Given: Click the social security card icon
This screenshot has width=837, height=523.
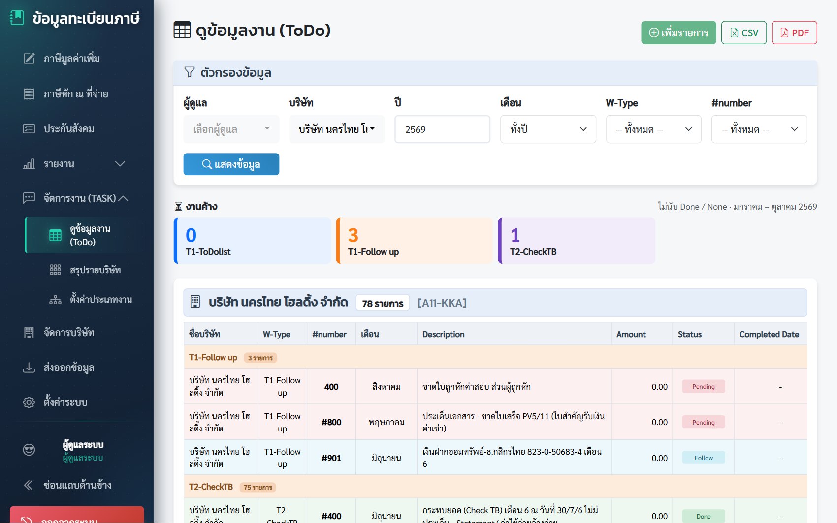Looking at the screenshot, I should pyautogui.click(x=29, y=129).
